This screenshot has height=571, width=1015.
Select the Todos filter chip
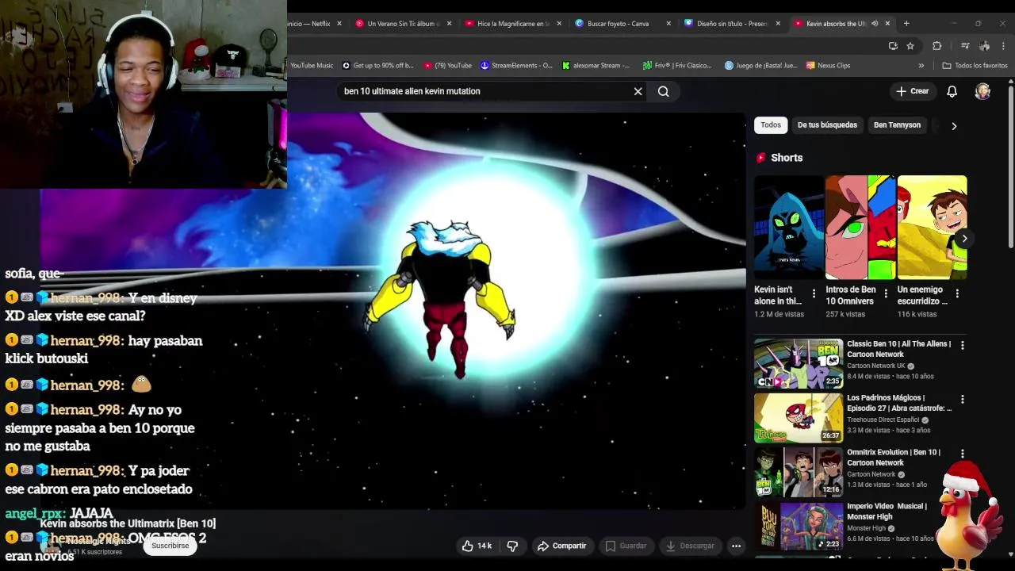point(771,125)
